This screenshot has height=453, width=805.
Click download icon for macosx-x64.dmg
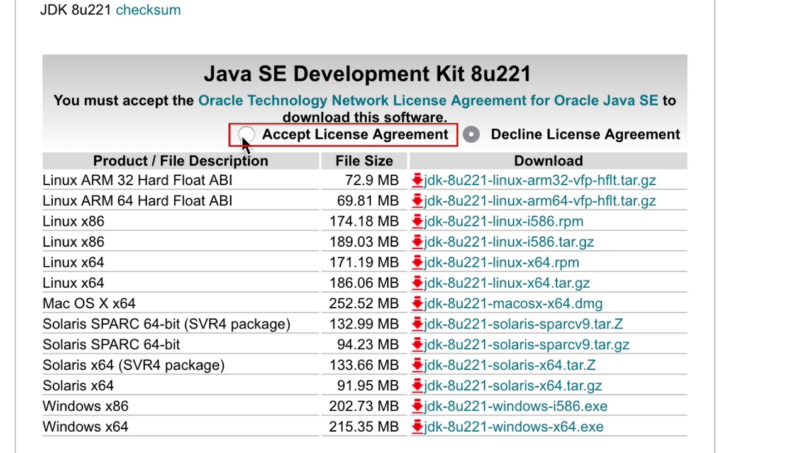(417, 304)
